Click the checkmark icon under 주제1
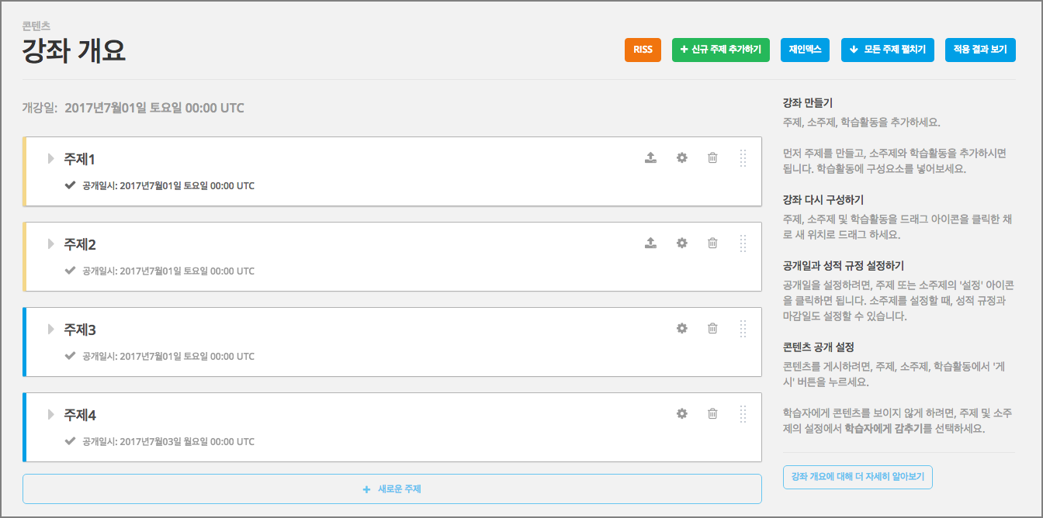 point(71,185)
